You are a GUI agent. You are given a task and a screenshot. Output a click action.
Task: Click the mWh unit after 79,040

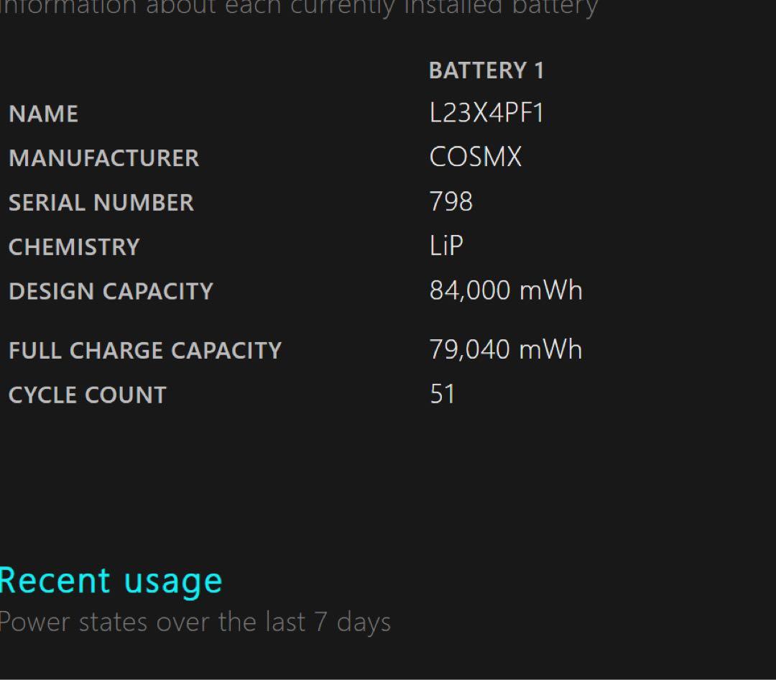pyautogui.click(x=550, y=350)
